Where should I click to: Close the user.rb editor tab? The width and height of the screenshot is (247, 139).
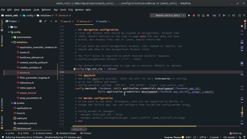pos(73,22)
